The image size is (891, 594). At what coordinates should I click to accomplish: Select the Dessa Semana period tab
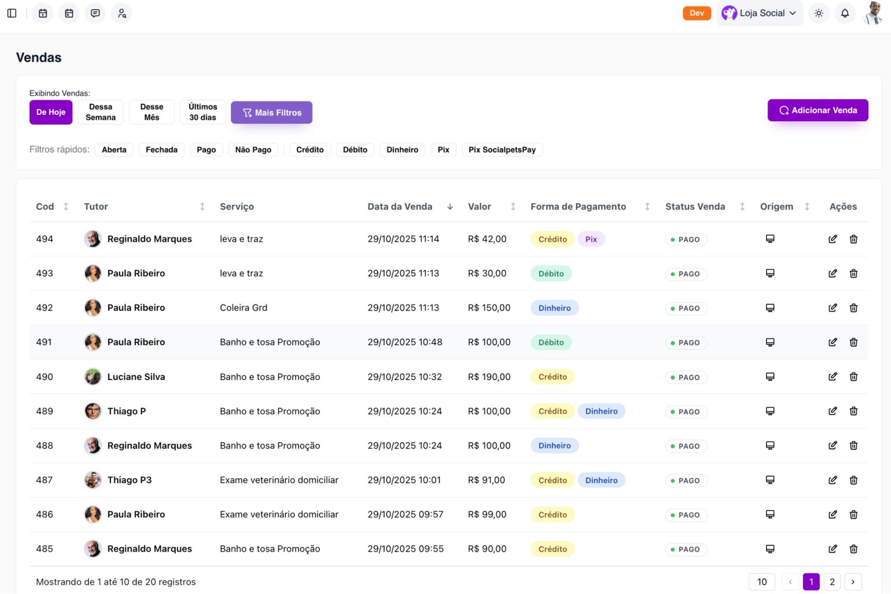click(100, 112)
